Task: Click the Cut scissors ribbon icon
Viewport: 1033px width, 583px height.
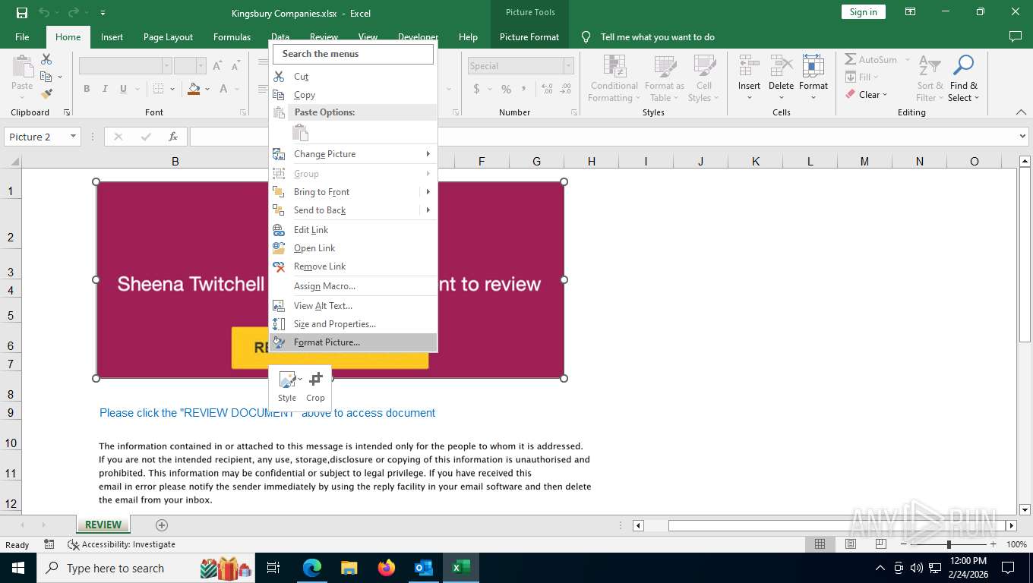Action: (46, 59)
